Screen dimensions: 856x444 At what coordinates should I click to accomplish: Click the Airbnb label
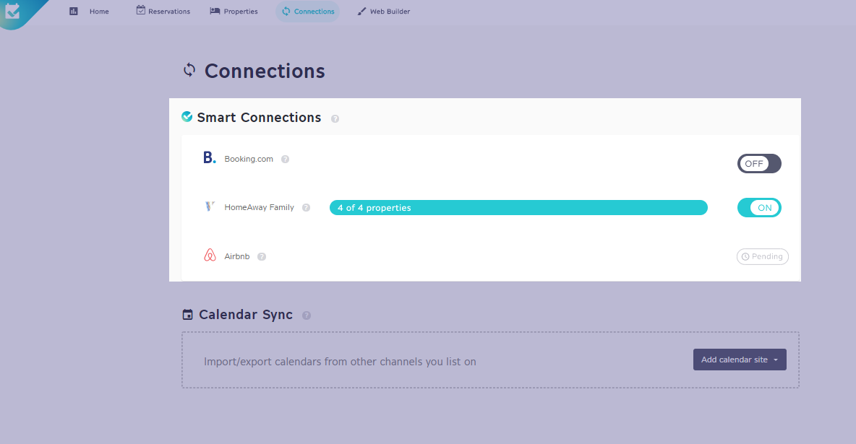coord(237,256)
